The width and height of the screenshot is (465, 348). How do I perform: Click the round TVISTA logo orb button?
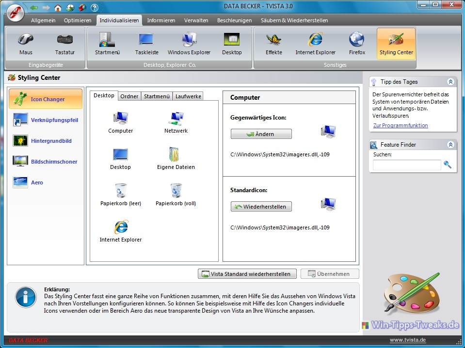pyautogui.click(x=16, y=13)
